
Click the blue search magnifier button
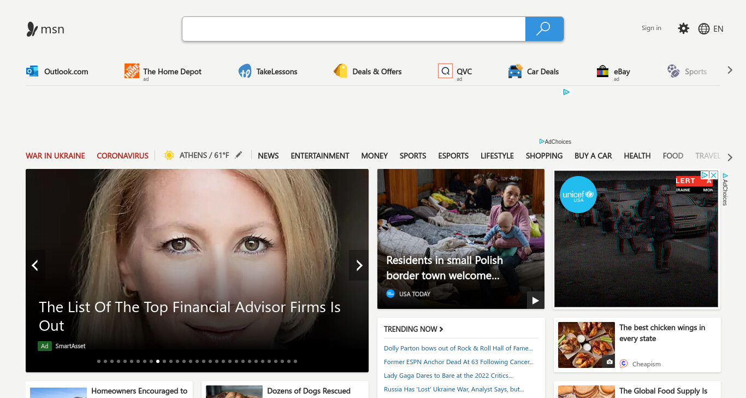pyautogui.click(x=544, y=29)
